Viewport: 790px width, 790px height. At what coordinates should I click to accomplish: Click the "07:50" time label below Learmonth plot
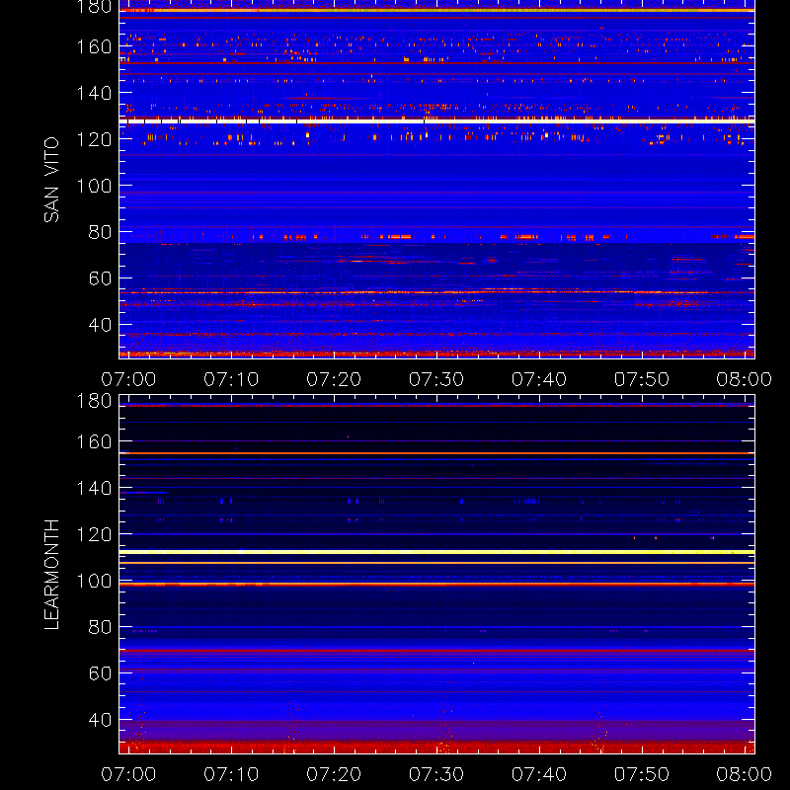641,774
